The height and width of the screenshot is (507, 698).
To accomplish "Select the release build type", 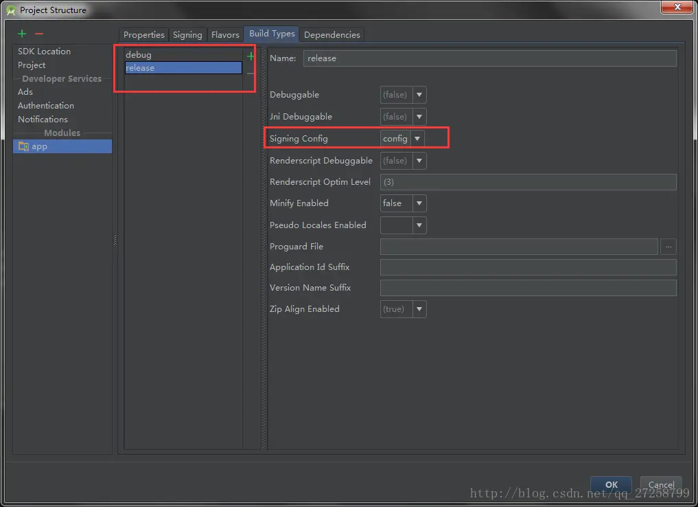I will [x=183, y=68].
